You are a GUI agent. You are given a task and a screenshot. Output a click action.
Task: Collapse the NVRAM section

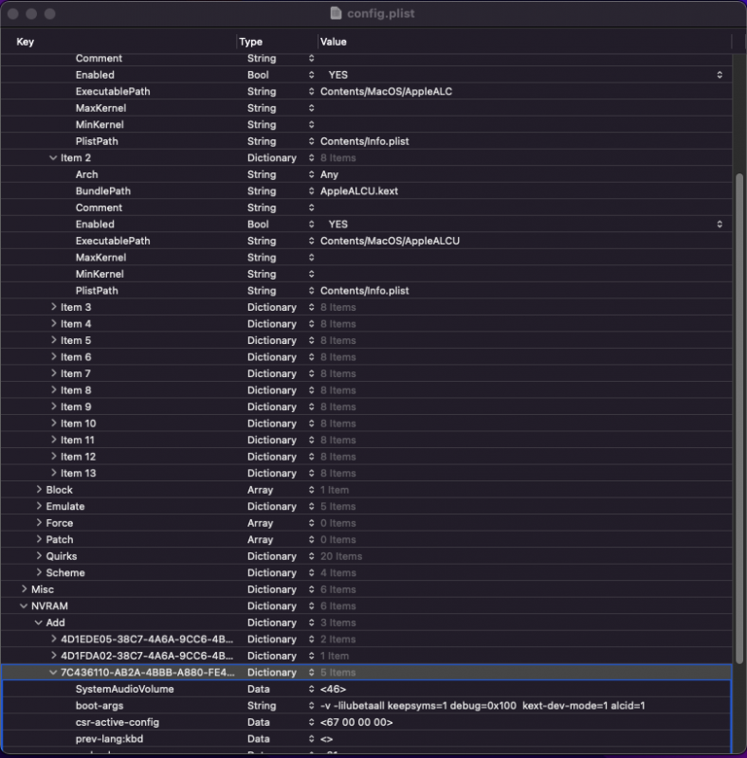point(24,606)
